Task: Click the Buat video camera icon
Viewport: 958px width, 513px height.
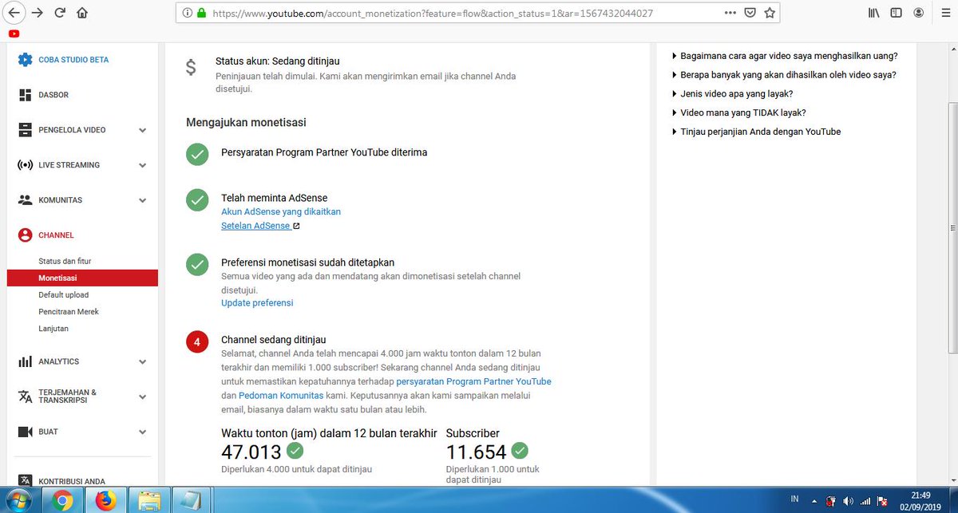Action: [25, 432]
